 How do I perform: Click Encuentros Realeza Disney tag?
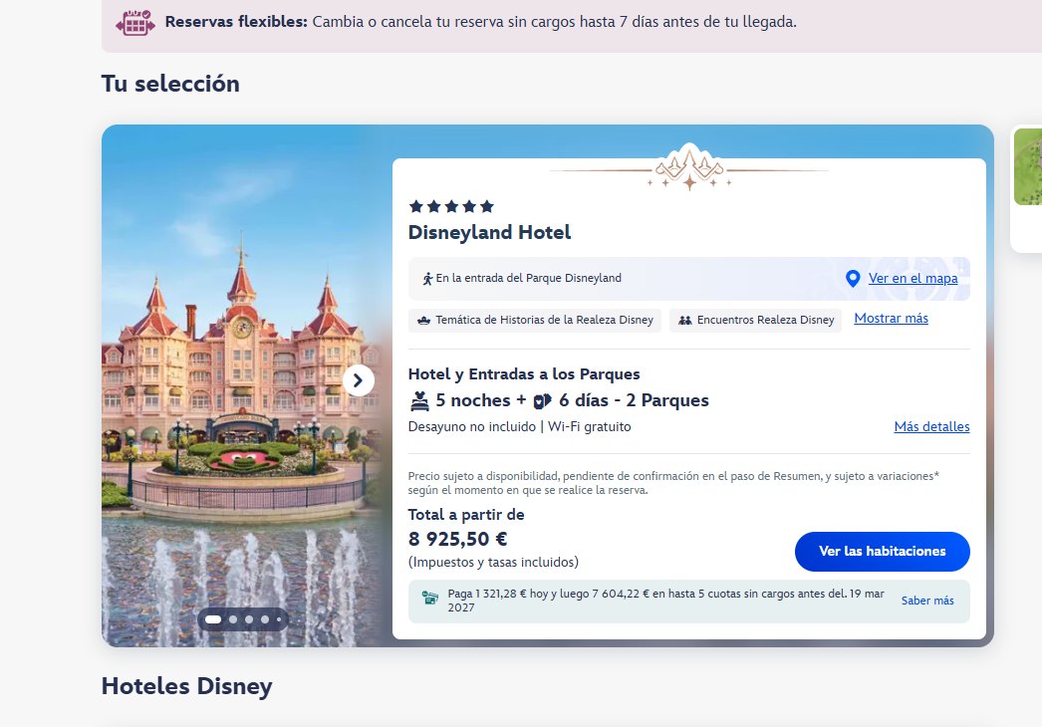tap(755, 321)
